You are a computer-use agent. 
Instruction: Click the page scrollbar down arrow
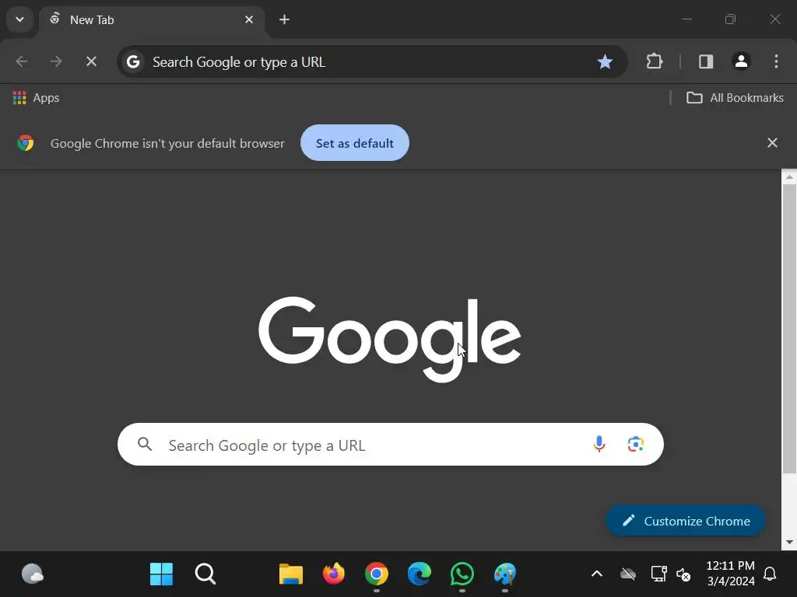(x=789, y=542)
